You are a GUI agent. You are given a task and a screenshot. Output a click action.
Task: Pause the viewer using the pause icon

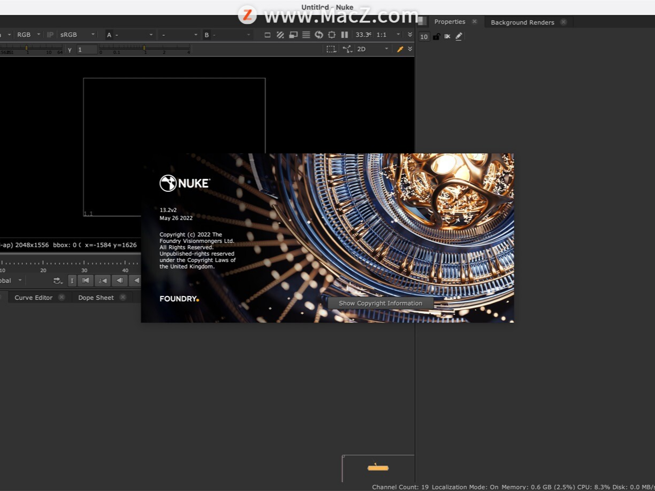tap(344, 35)
